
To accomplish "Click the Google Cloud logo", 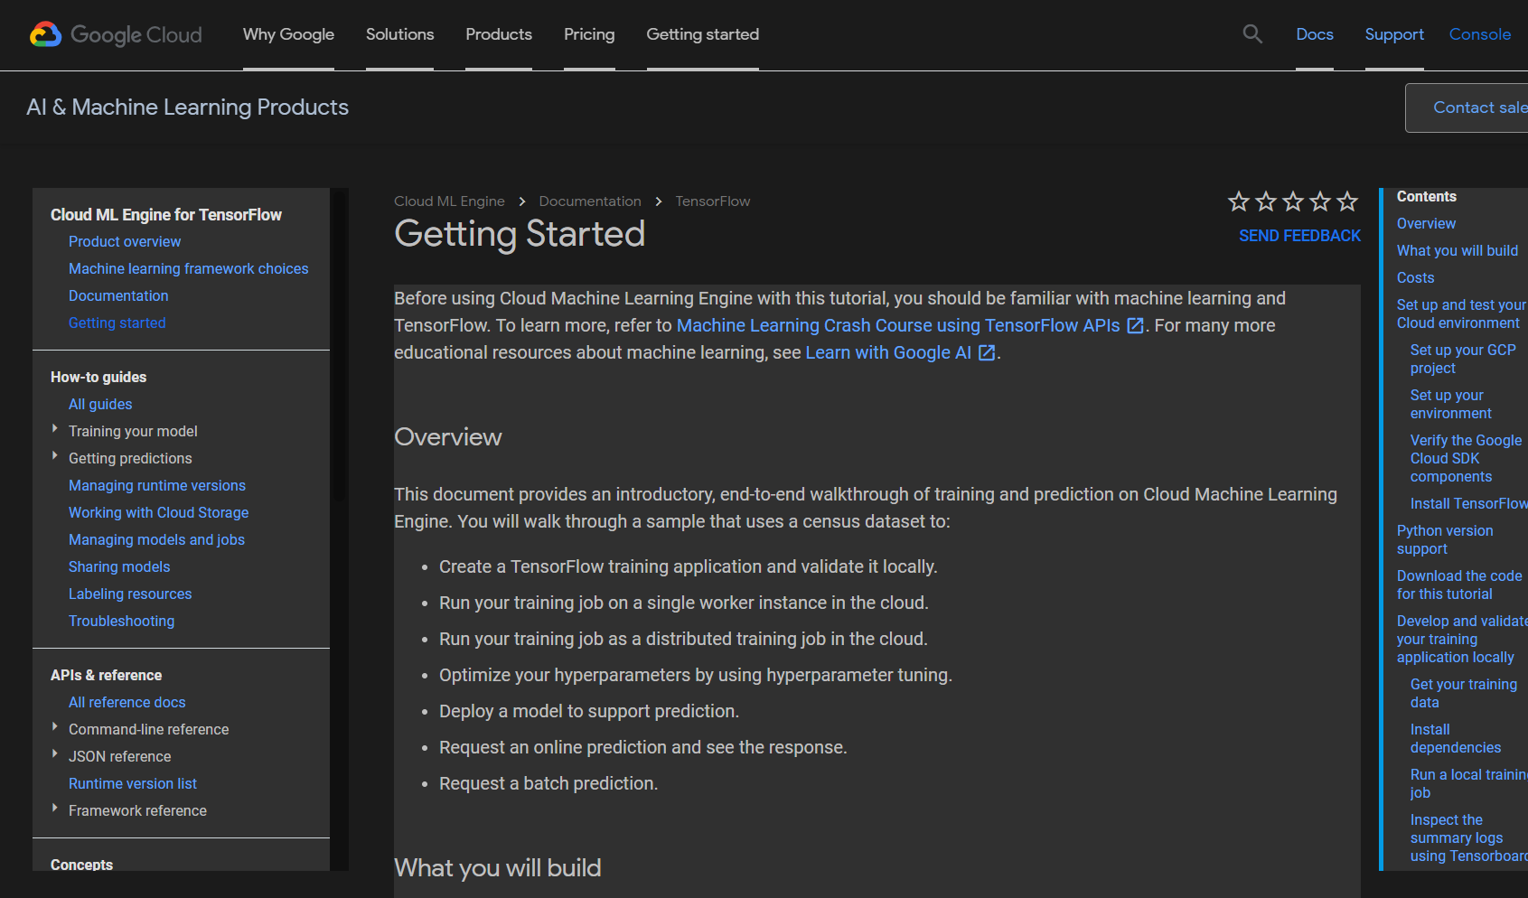I will [x=116, y=34].
